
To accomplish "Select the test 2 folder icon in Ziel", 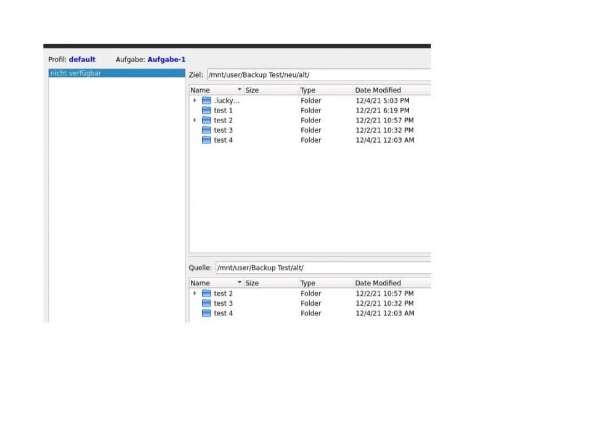I will pyautogui.click(x=206, y=121).
